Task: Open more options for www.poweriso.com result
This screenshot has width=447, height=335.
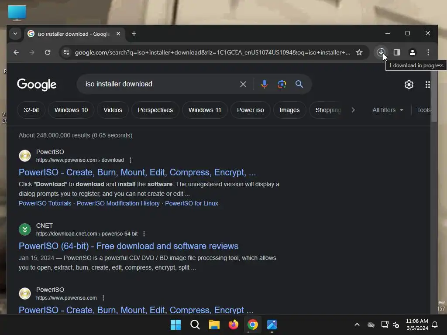Action: [103, 298]
